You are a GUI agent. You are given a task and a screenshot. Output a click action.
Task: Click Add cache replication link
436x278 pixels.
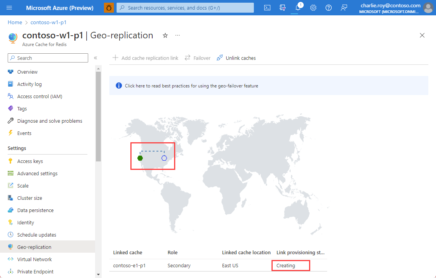pos(145,58)
